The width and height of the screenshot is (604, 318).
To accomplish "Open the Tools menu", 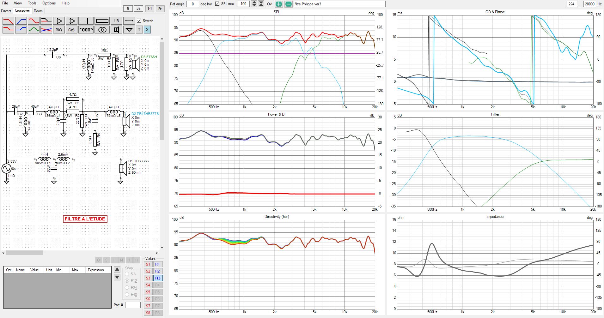I will click(32, 3).
